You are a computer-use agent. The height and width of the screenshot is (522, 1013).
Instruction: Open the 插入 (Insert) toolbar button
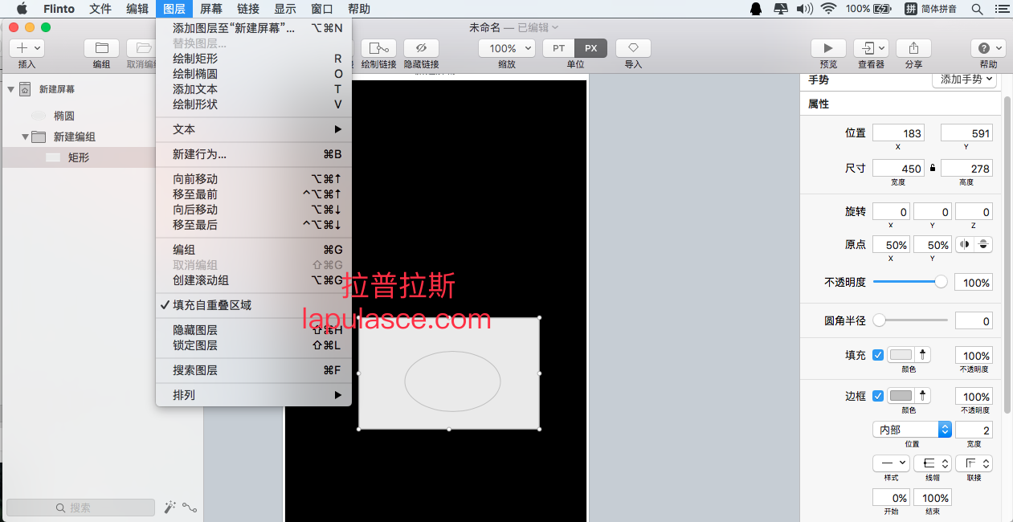pyautogui.click(x=27, y=48)
